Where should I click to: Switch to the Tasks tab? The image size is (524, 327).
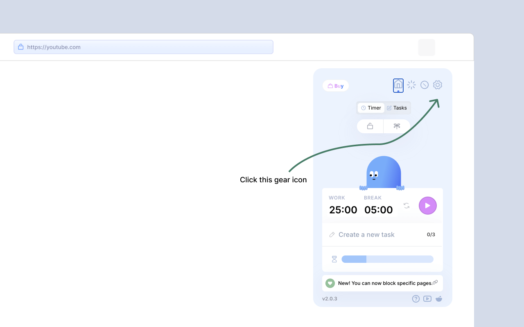[x=397, y=108]
